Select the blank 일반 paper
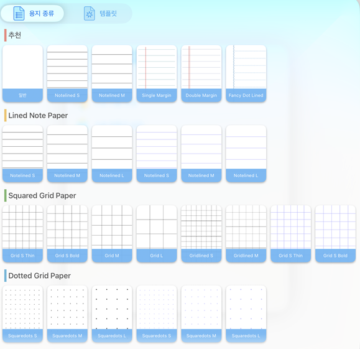The height and width of the screenshot is (349, 360). point(22,73)
